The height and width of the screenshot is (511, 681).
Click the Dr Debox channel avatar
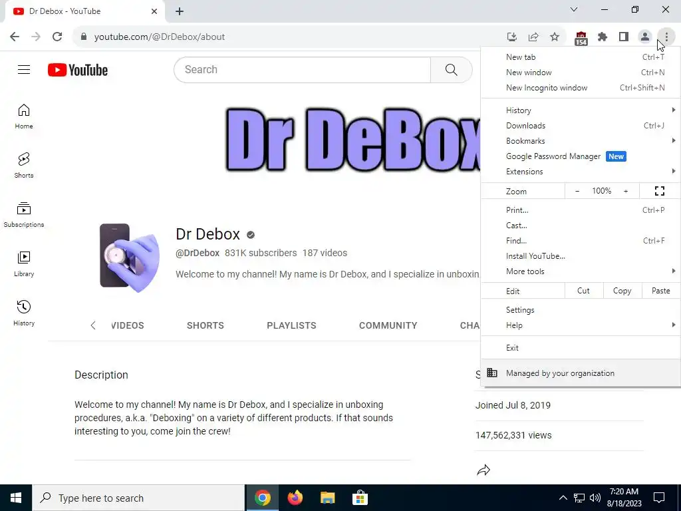pos(129,257)
